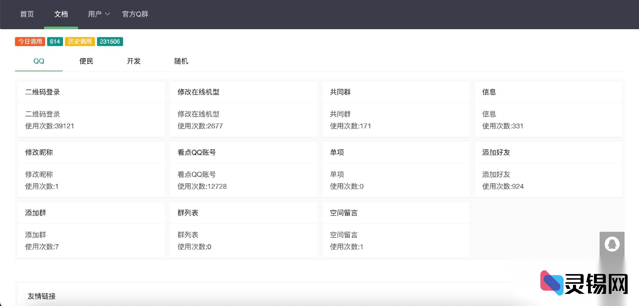This screenshot has height=306, width=639.
Task: Click the 今日调用 count badge
Action: pos(30,41)
